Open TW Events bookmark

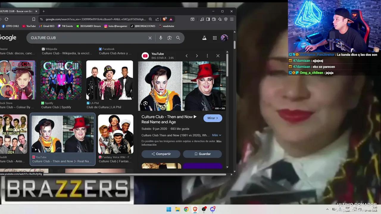pyautogui.click(x=65, y=26)
